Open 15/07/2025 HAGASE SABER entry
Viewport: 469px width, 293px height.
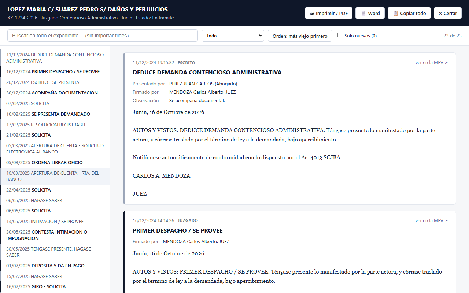tap(55, 277)
